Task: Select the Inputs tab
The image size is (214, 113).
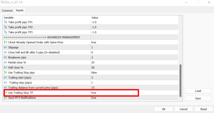Action: [20, 10]
